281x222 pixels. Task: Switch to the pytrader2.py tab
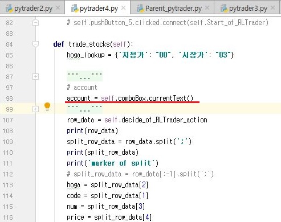(33, 9)
